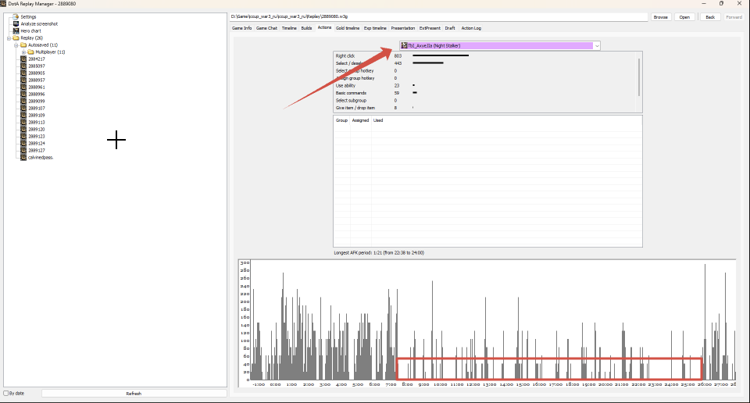Click the Back navigation button
Viewport: 750px width, 403px height.
click(710, 16)
